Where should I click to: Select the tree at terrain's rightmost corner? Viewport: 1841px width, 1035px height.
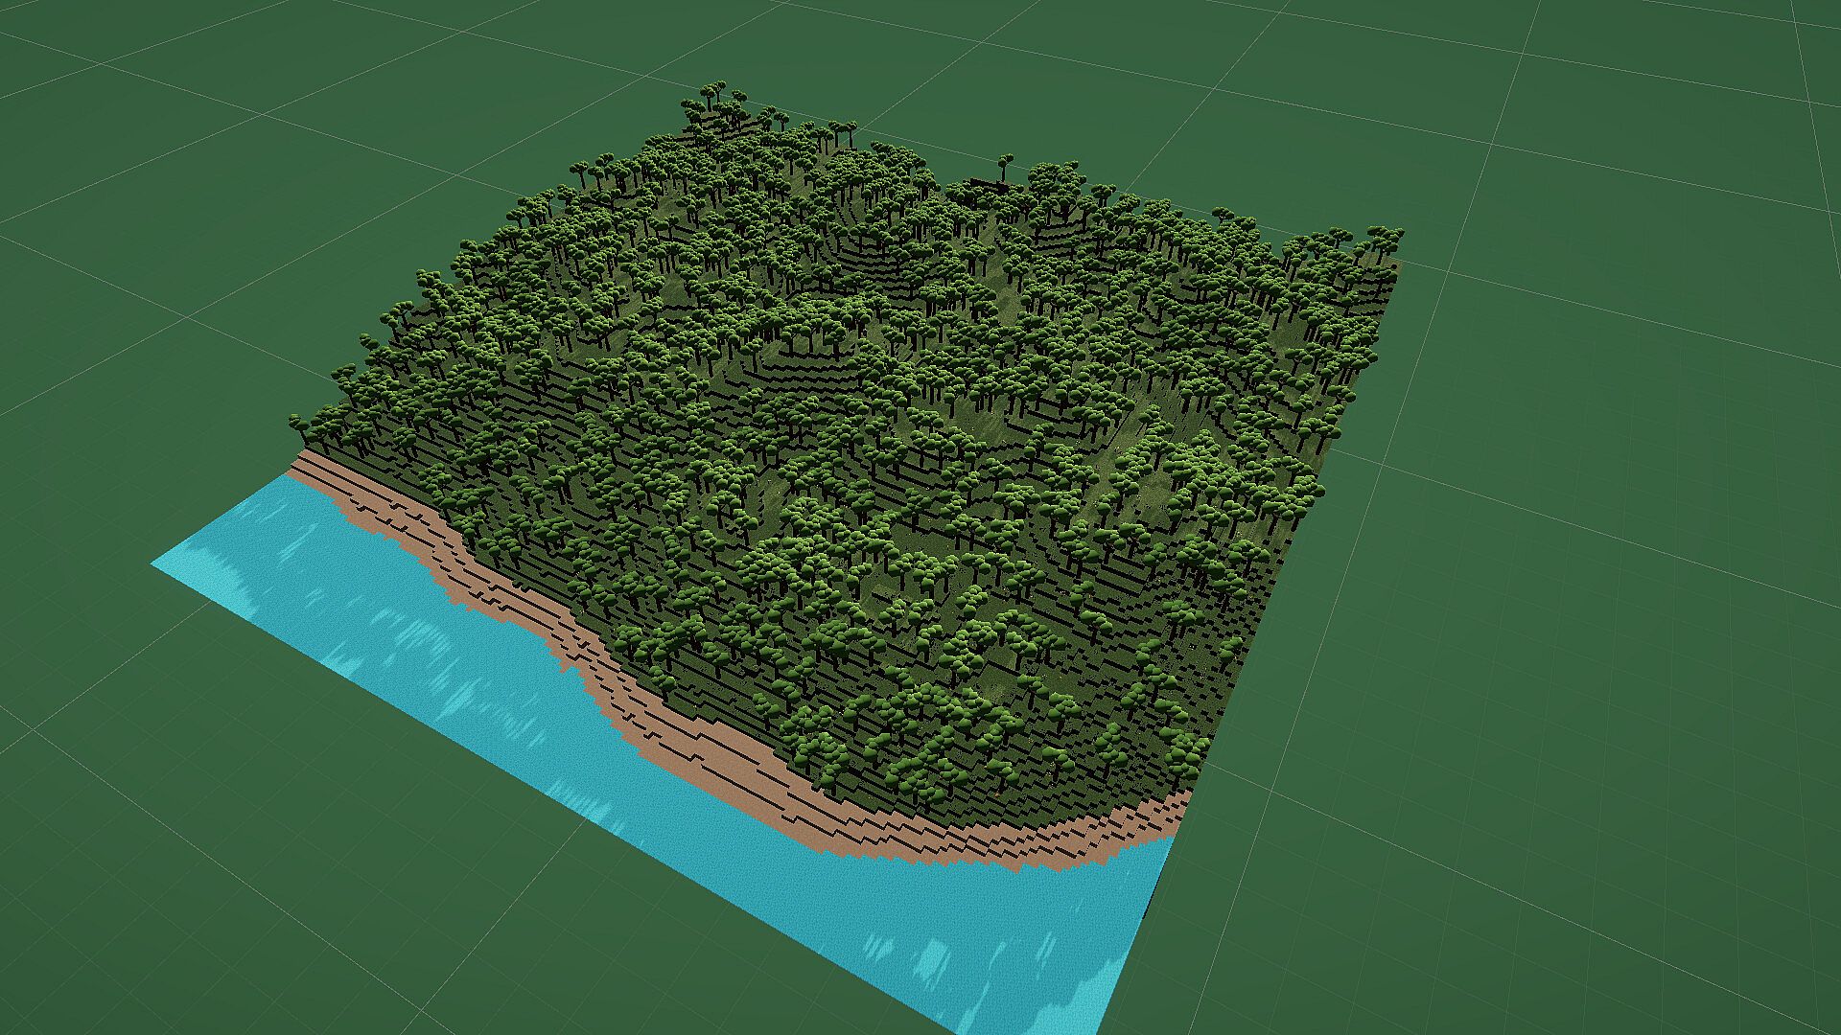pyautogui.click(x=1384, y=237)
